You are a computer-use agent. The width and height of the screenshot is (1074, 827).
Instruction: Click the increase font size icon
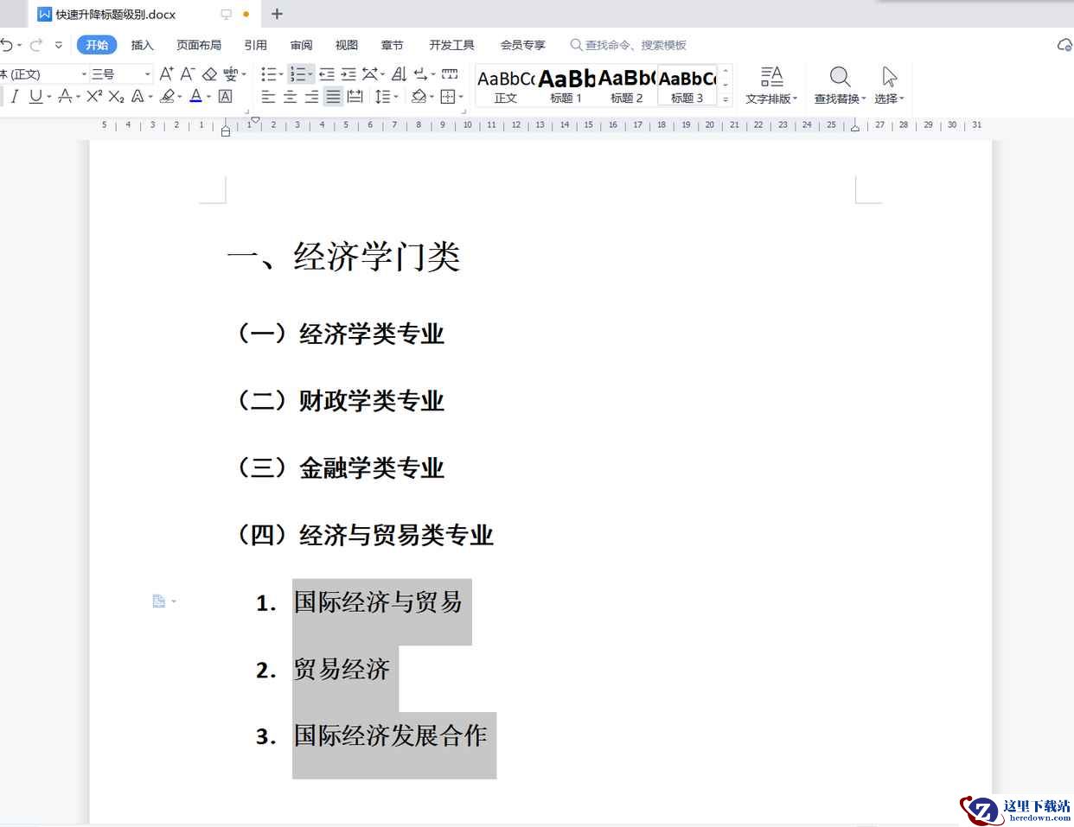166,74
